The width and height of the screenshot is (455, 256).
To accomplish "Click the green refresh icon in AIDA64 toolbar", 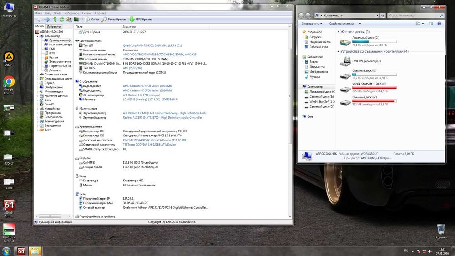I will coord(61,20).
